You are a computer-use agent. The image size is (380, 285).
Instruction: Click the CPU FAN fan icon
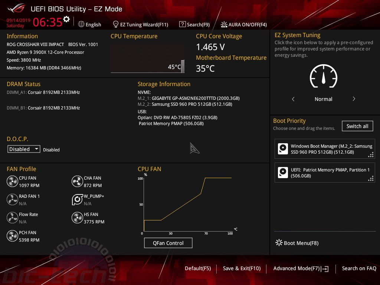point(12,181)
